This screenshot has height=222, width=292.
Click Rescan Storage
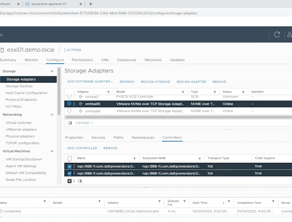click(x=156, y=81)
